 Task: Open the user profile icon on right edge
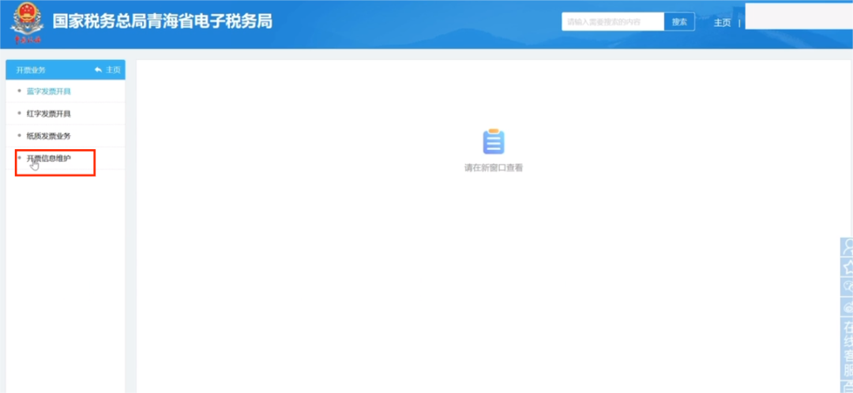point(847,247)
